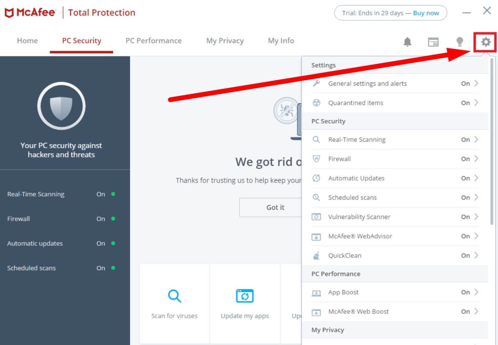Open tips via the lightbulb icon
Screen dimensions: 498x345
click(x=460, y=42)
